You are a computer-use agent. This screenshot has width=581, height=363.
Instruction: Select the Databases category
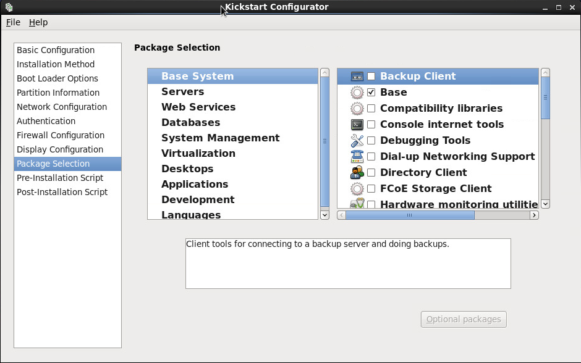tap(232, 122)
